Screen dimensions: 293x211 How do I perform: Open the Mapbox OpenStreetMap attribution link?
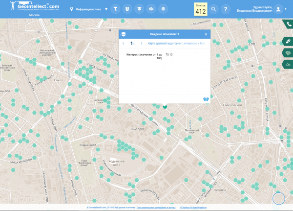(193, 208)
